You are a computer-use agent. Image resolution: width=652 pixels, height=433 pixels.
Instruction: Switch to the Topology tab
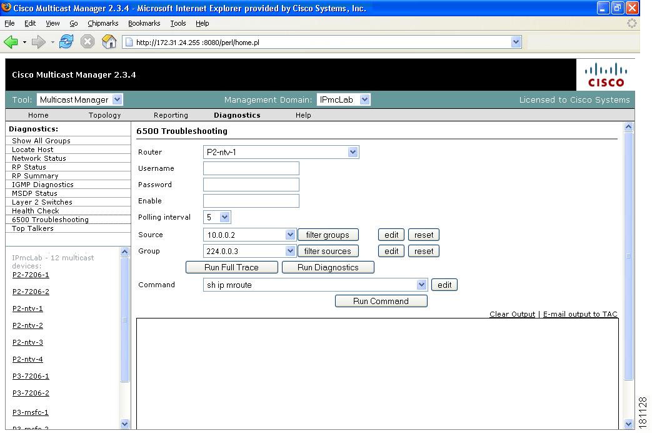[105, 115]
